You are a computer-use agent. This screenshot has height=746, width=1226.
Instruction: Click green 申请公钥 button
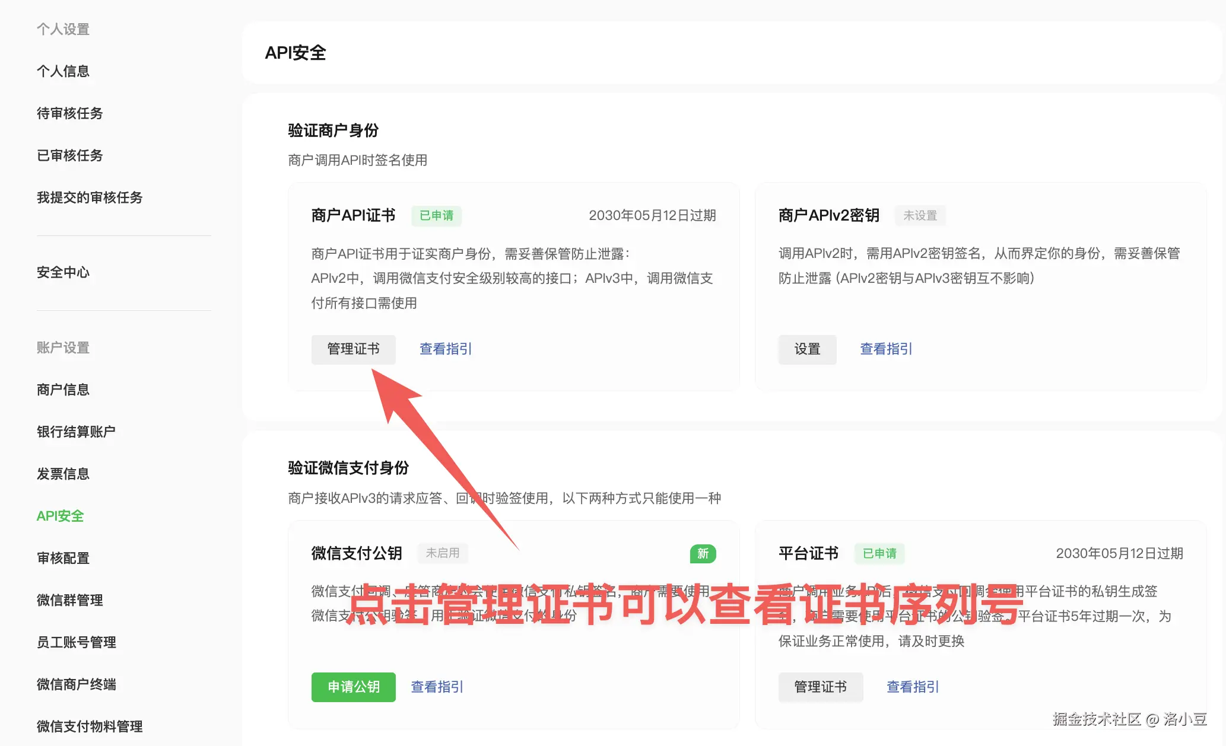tap(353, 687)
